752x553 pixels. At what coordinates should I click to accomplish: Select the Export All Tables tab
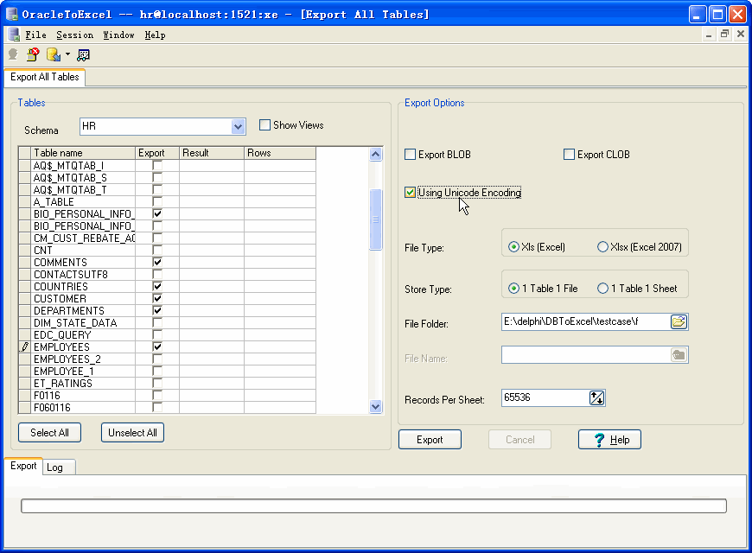(45, 77)
